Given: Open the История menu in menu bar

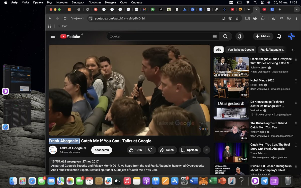Looking at the screenshot, I should 62,3.
